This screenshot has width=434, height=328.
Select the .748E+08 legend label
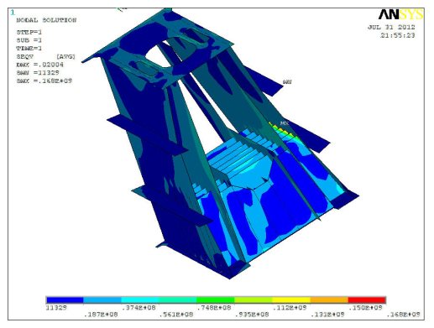[x=214, y=308]
